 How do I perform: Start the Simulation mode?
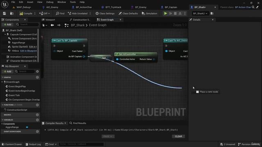149,13
